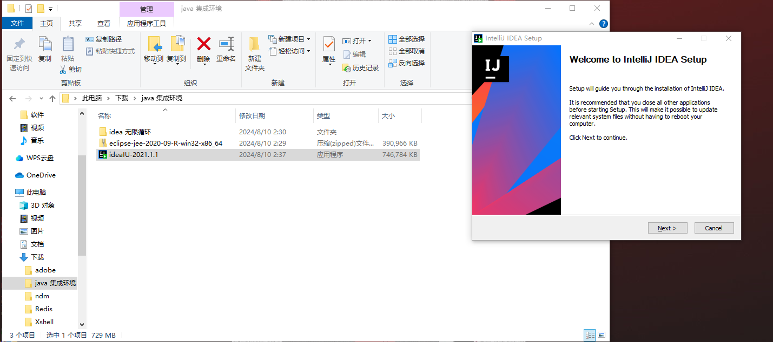Open 复制到 (Copy to) in ribbon
This screenshot has height=342, width=773.
coord(176,50)
